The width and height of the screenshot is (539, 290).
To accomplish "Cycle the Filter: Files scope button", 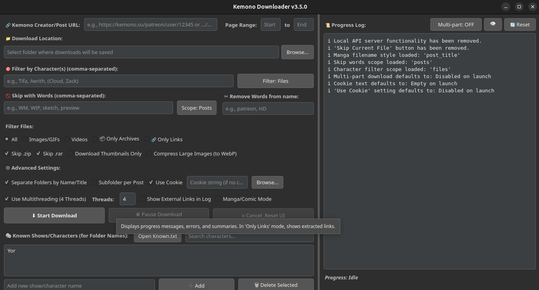I will 275,81.
